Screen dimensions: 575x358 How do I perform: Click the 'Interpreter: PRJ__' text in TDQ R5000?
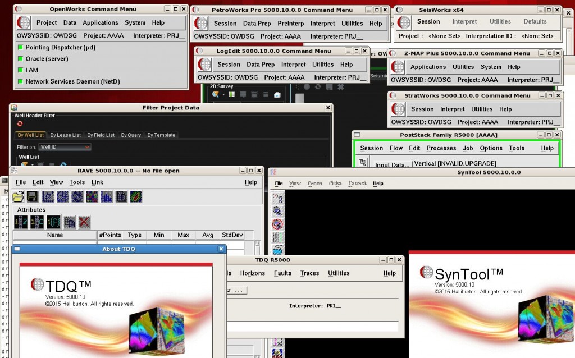[x=315, y=306]
